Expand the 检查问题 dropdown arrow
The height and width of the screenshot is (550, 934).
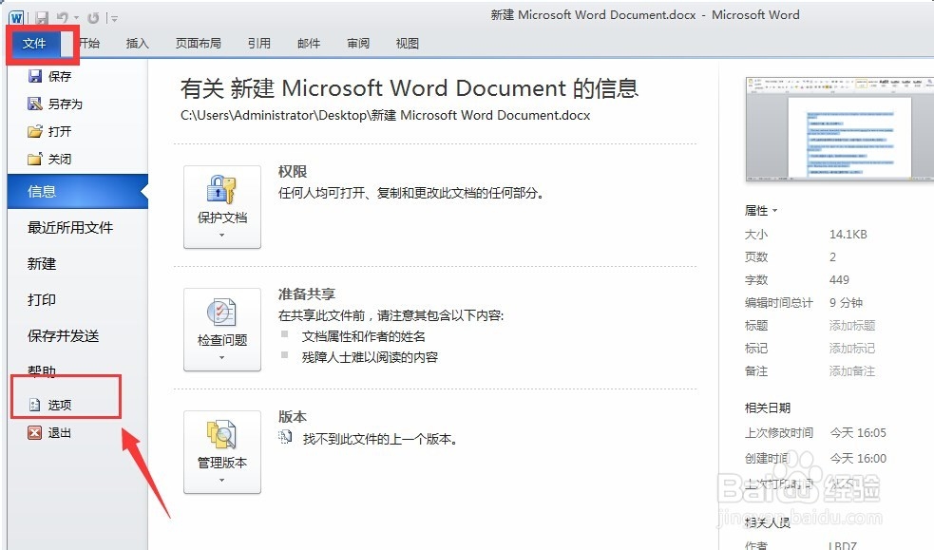[x=221, y=358]
